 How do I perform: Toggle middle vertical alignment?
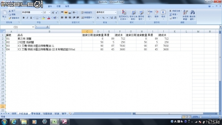(x=66, y=12)
